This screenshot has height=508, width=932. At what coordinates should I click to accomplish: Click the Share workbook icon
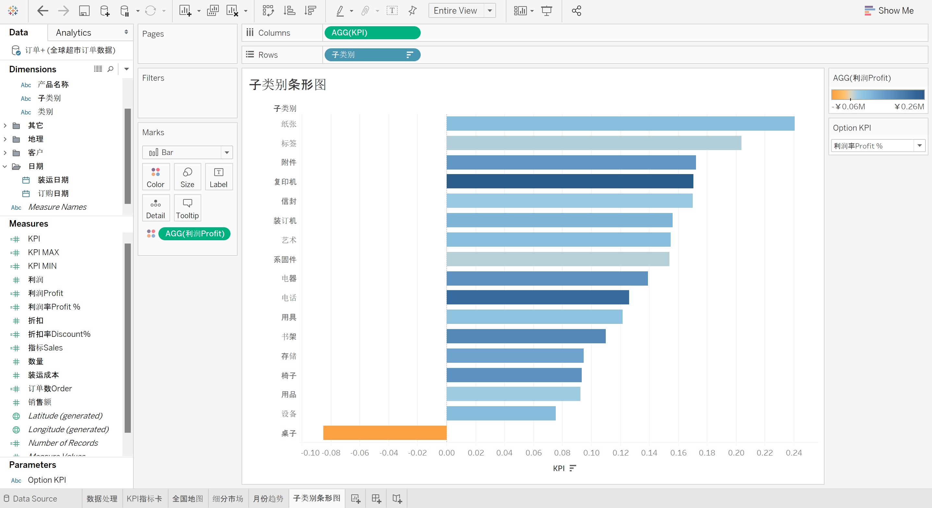(x=576, y=11)
